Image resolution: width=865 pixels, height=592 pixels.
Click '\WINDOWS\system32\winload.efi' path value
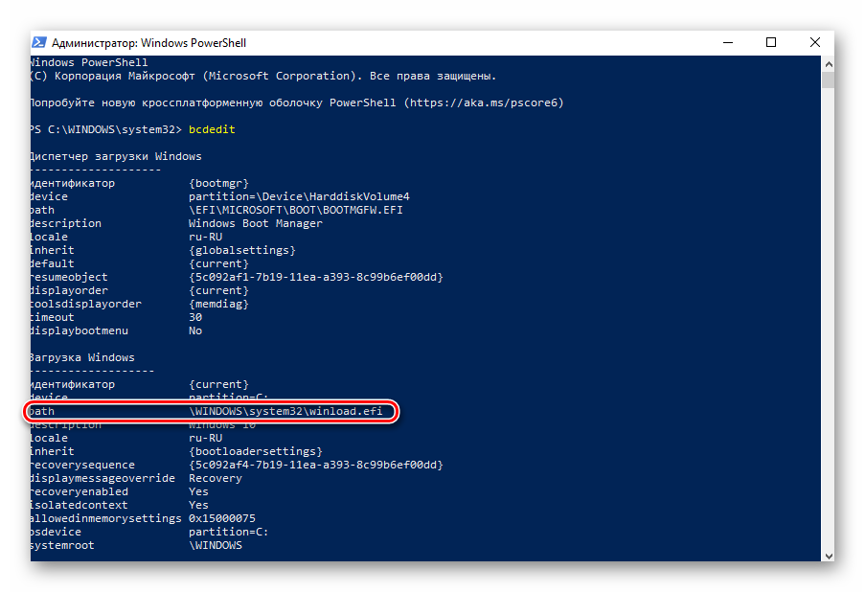285,412
